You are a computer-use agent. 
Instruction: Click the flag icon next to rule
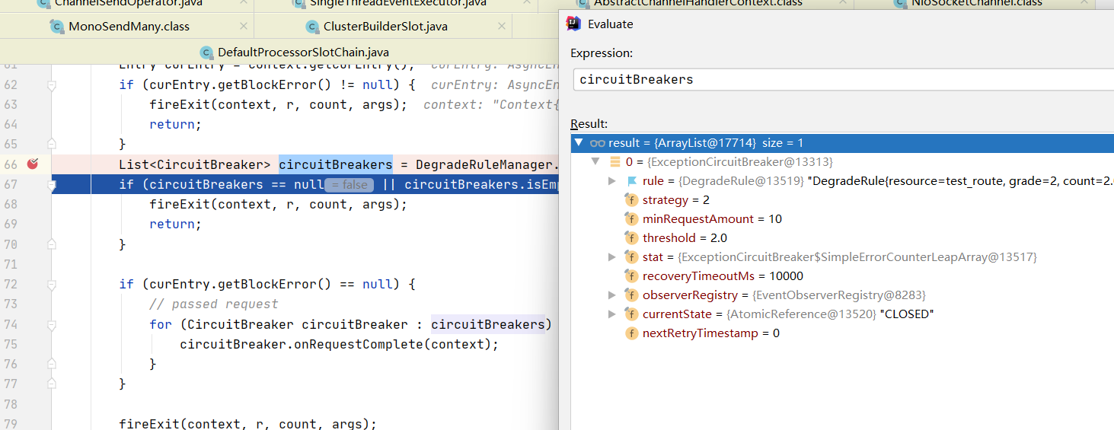[631, 181]
